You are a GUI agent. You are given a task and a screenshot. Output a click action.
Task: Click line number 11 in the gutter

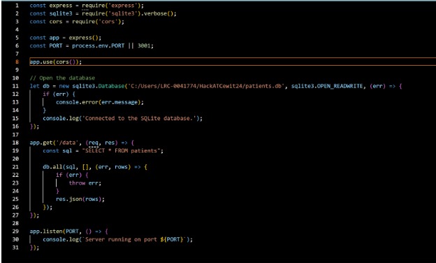tap(15, 86)
